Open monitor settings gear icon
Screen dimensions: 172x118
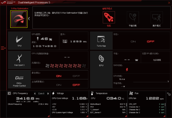169,94
